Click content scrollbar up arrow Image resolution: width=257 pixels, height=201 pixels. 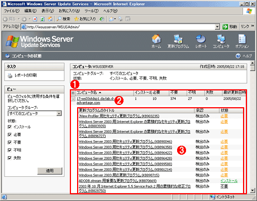[x=253, y=63]
